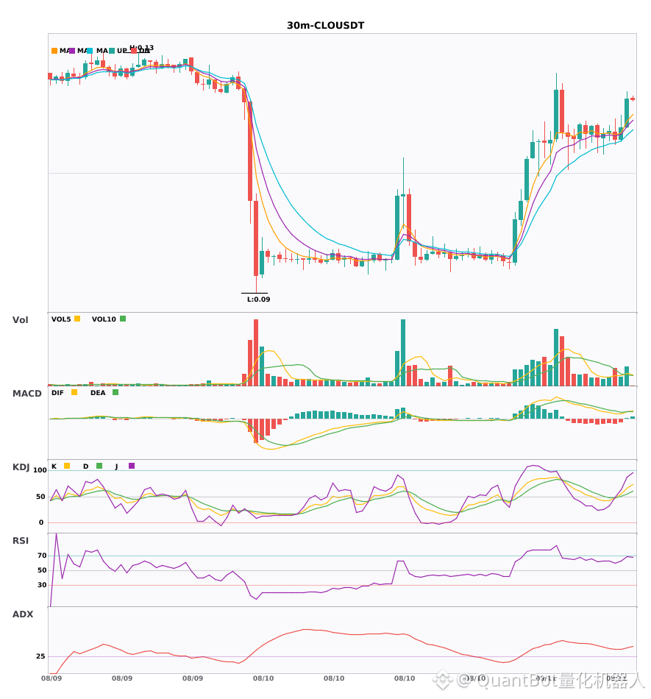Screen dimensions: 651x699
Task: Click the tallest green volume bar
Action: 403,352
